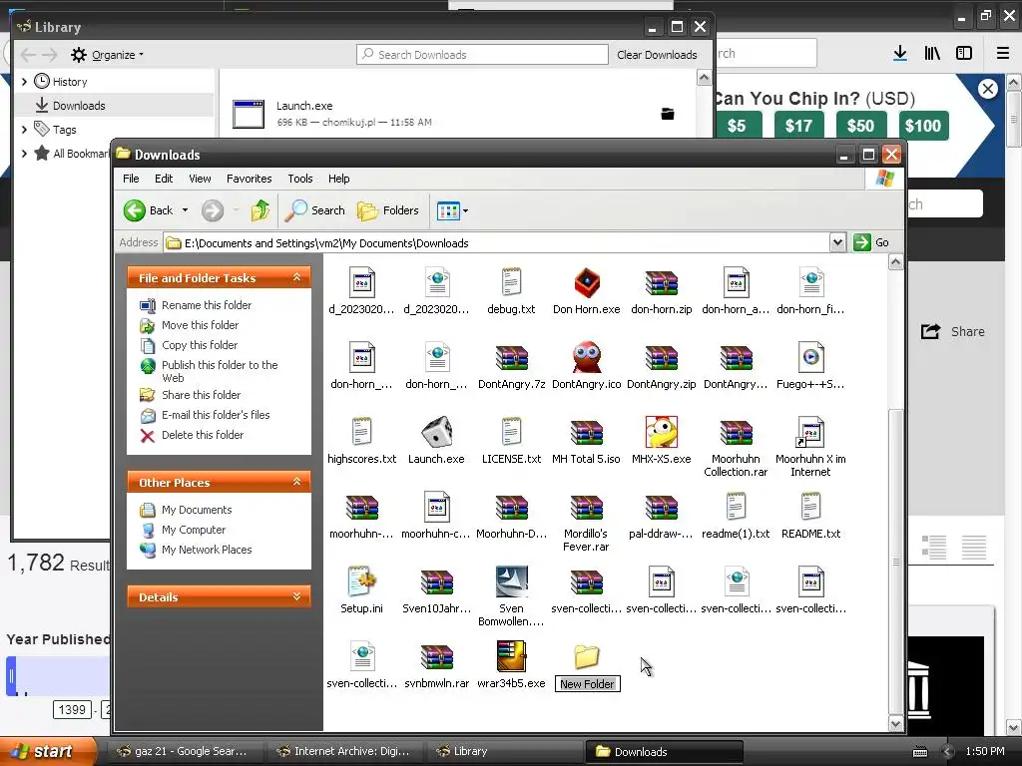Image resolution: width=1022 pixels, height=766 pixels.
Task: Open the Favorites menu
Action: coord(249,179)
